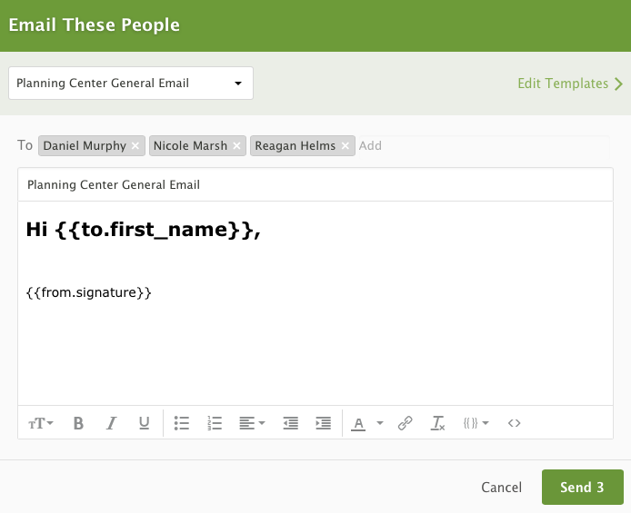Remove Reagan Helms from recipients
Image resolution: width=631 pixels, height=513 pixels.
click(346, 146)
